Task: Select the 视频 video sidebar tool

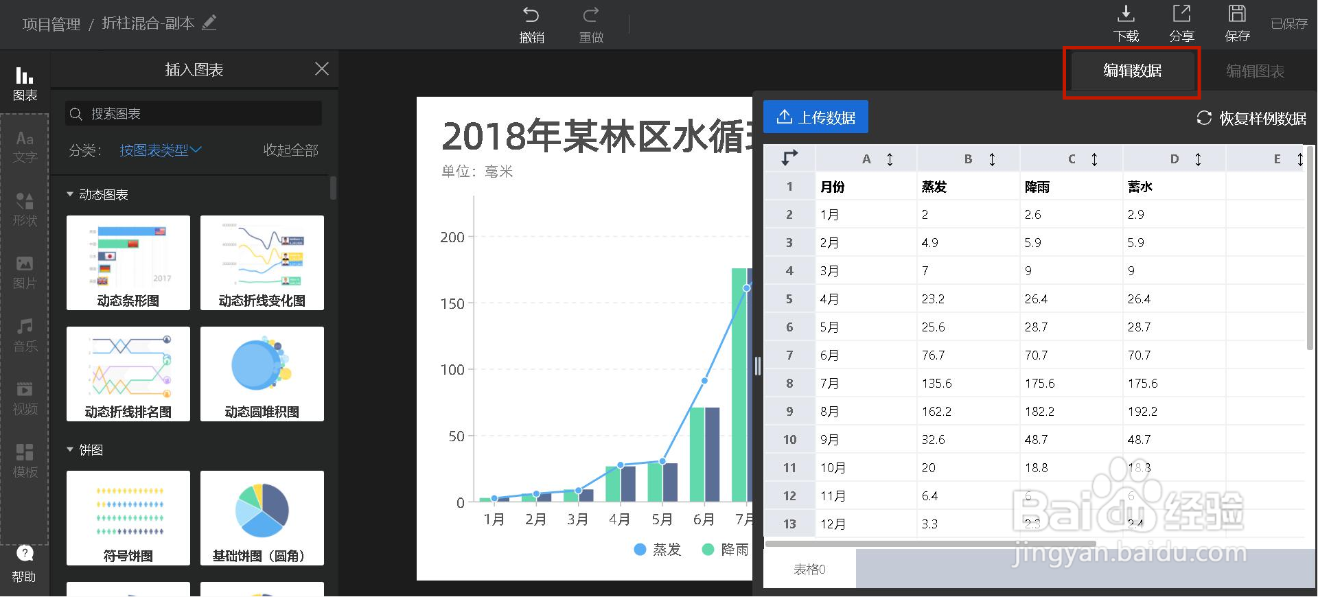Action: click(25, 399)
